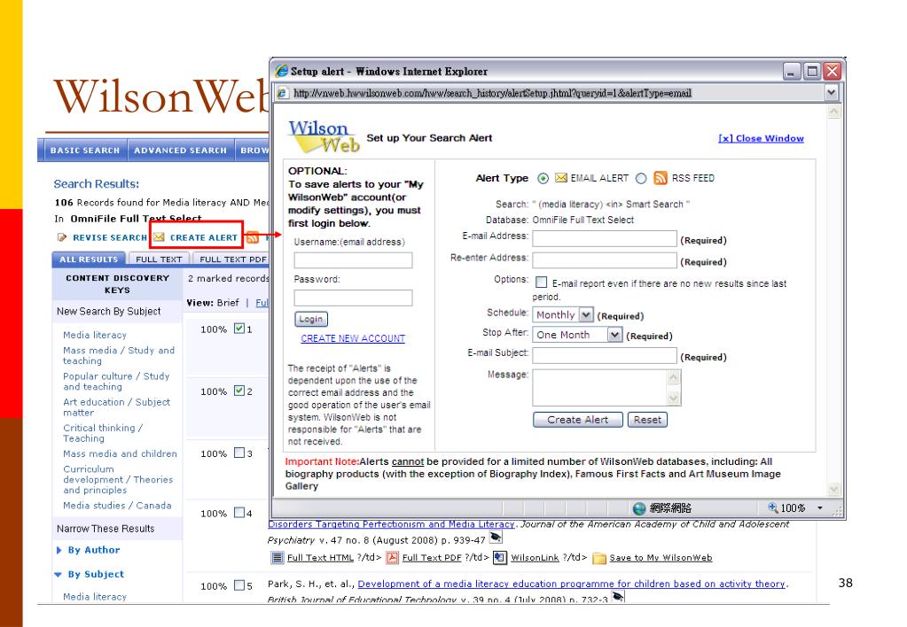Select Critical thinking / Teaching subject link

tap(103, 433)
